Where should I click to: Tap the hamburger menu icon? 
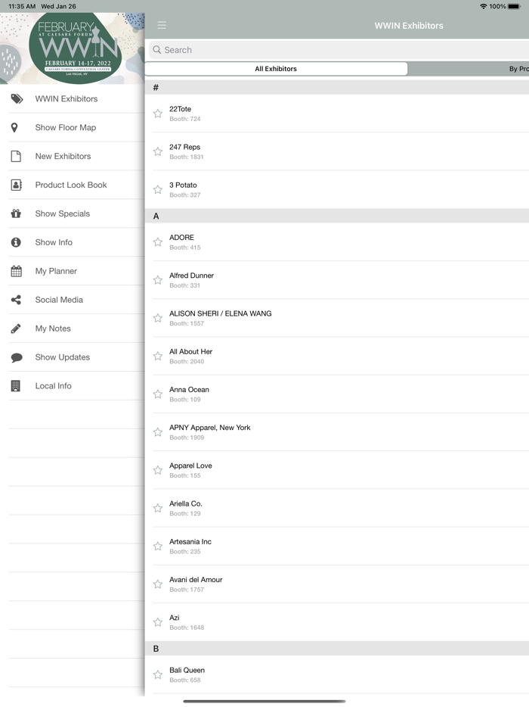[162, 26]
